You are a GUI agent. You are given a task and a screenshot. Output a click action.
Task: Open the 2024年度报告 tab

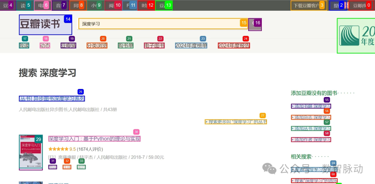click(234, 45)
